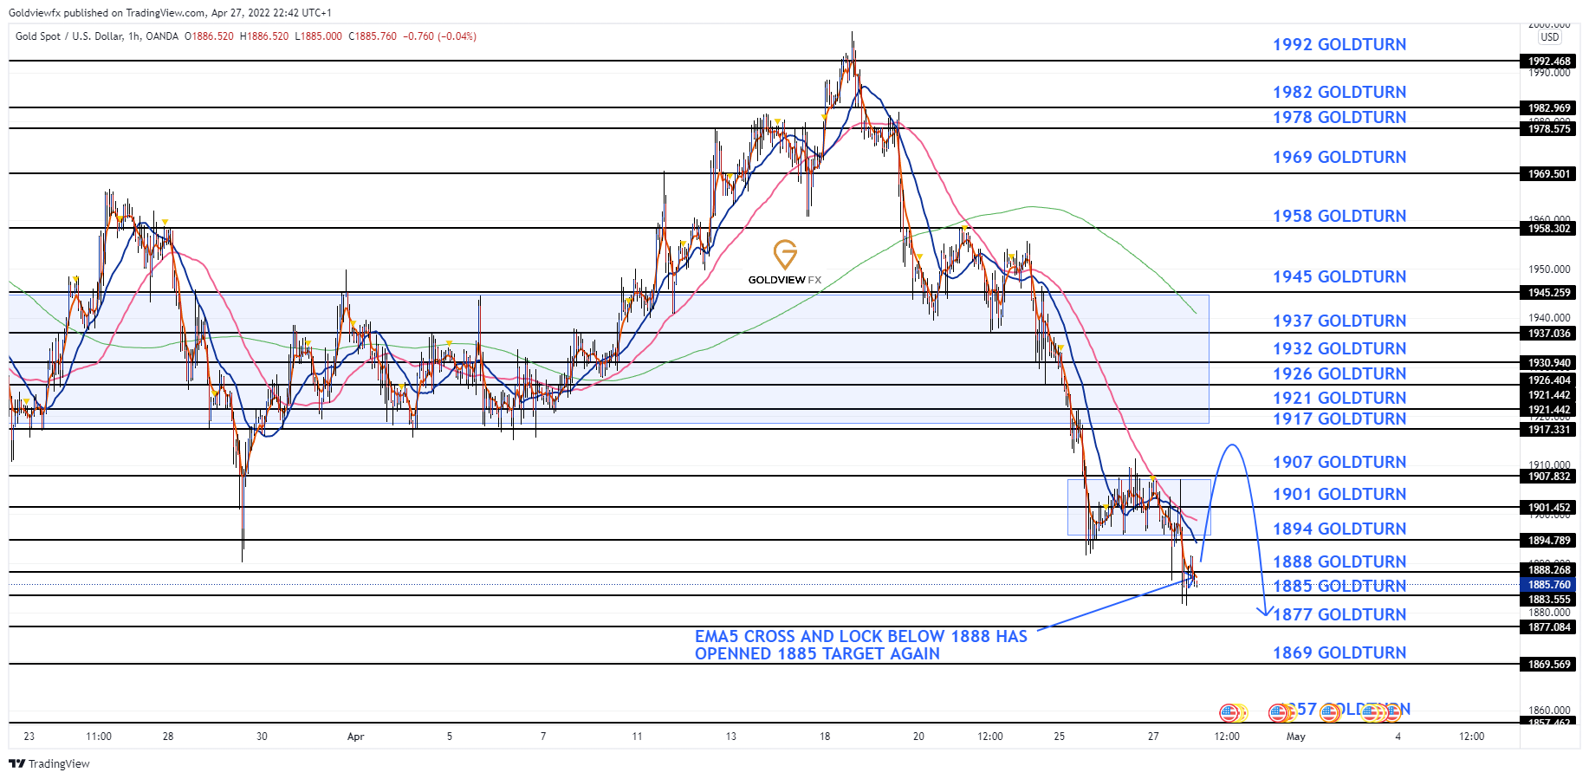Click the high value H1886.520

[264, 36]
